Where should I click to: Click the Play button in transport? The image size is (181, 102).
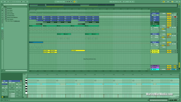click(66, 2)
